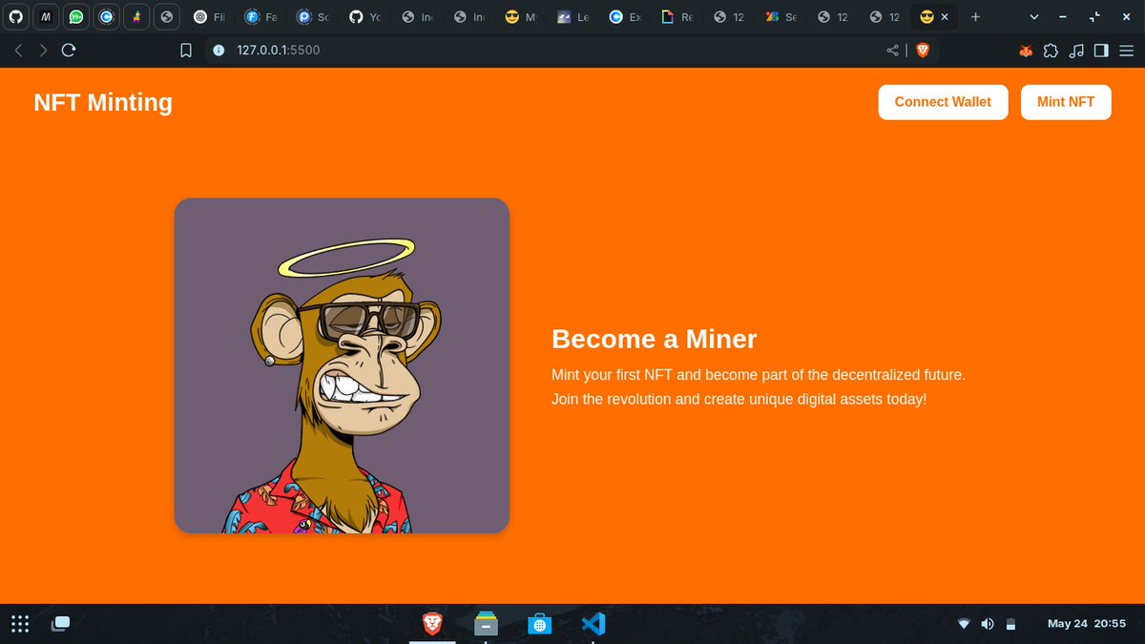This screenshot has width=1145, height=644.
Task: View site information icon in address bar
Action: 219,51
